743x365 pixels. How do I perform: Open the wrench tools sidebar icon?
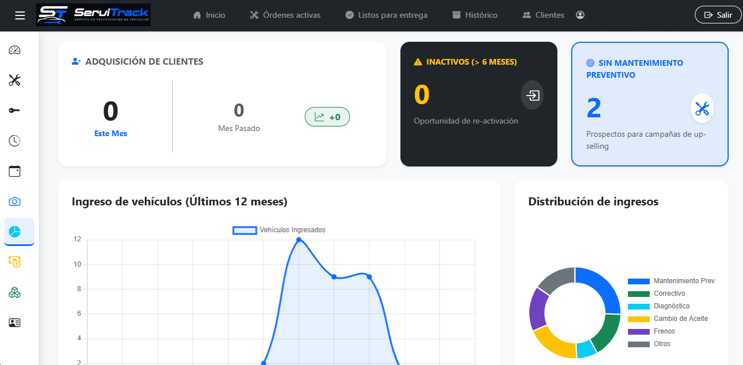point(15,80)
